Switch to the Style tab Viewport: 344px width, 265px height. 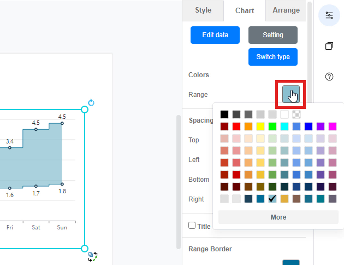tap(203, 10)
